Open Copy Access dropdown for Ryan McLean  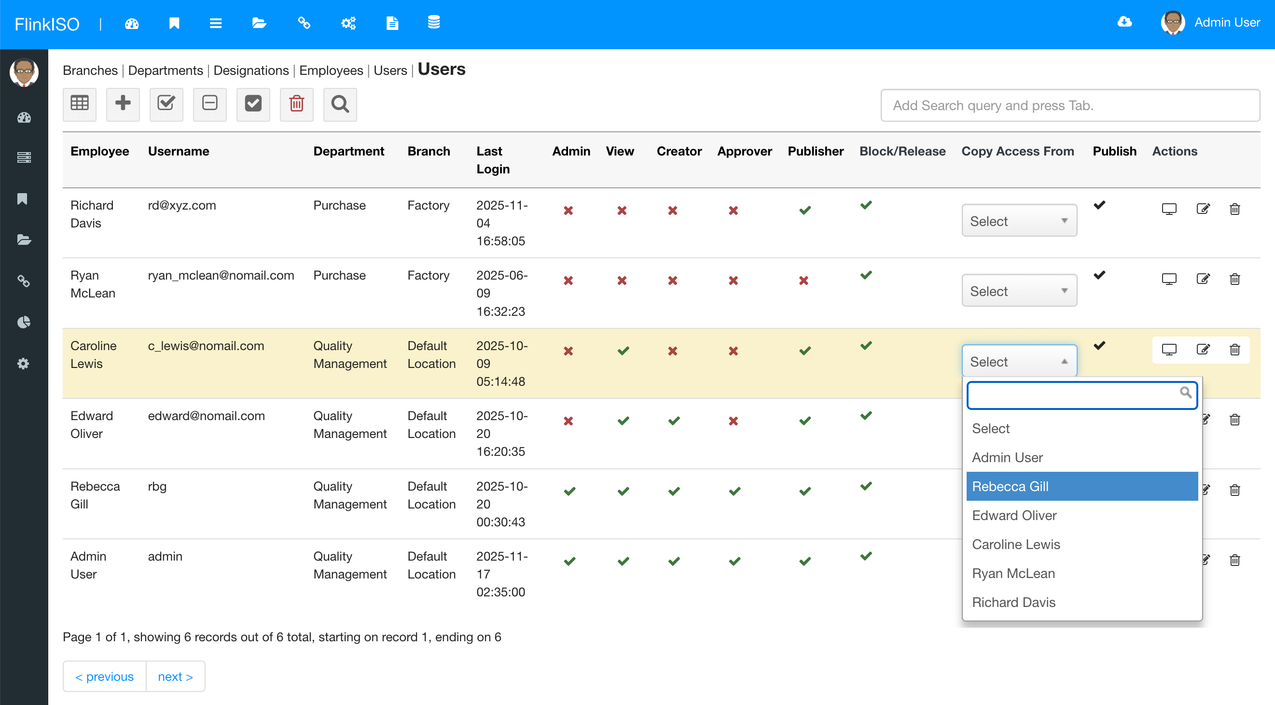click(1019, 291)
